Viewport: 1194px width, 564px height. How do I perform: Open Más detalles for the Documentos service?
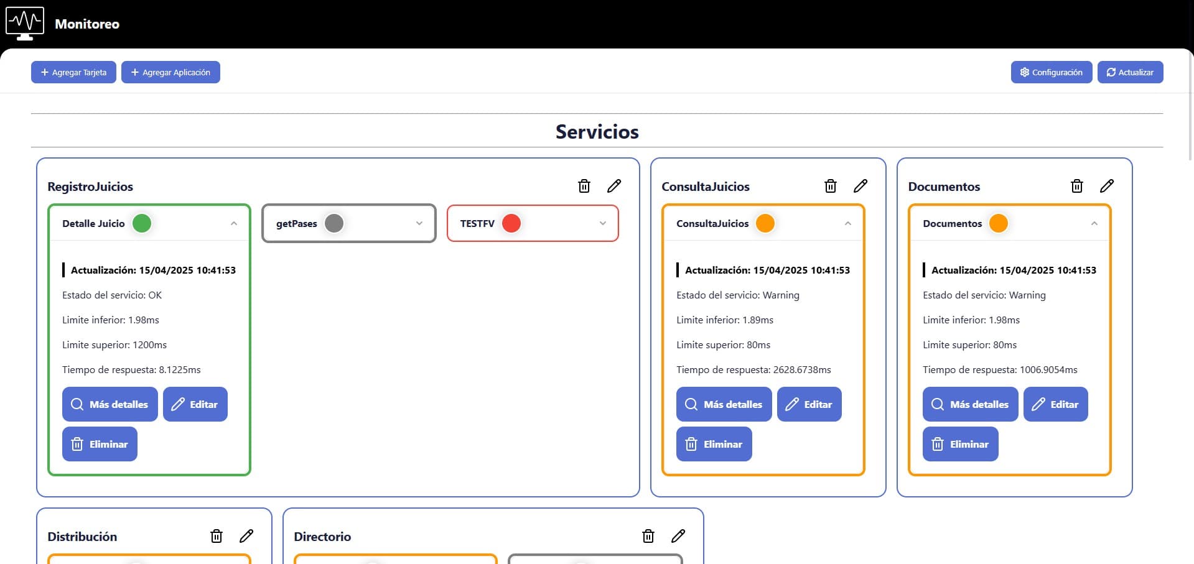point(970,404)
